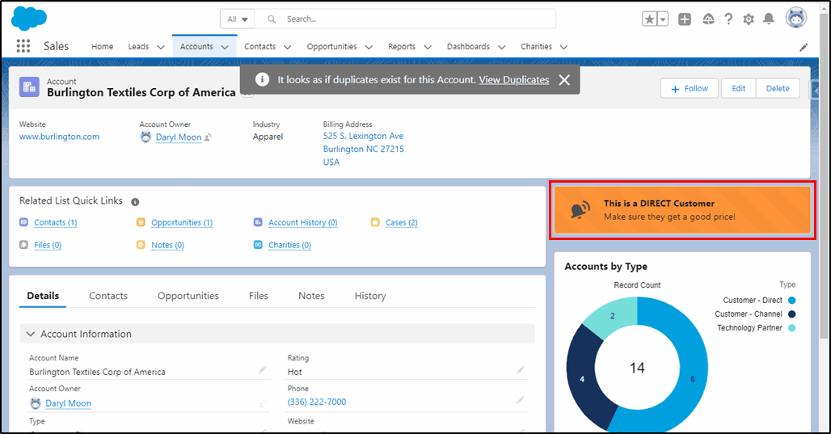
Task: Open the favorites list dropdown arrow
Action: (663, 19)
